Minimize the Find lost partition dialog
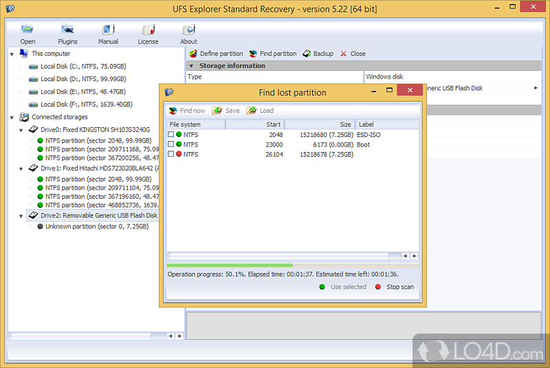The width and height of the screenshot is (550, 368). [374, 91]
